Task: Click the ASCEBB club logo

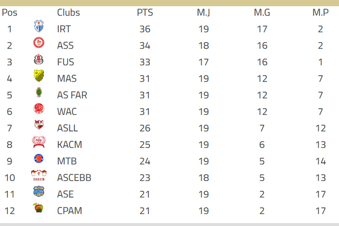Action: pos(39,175)
